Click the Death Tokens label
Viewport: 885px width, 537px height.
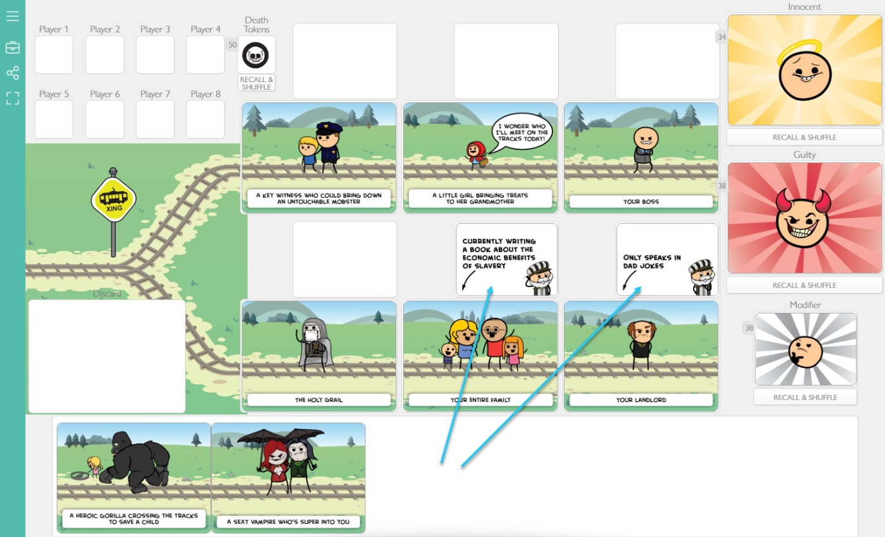[x=257, y=25]
